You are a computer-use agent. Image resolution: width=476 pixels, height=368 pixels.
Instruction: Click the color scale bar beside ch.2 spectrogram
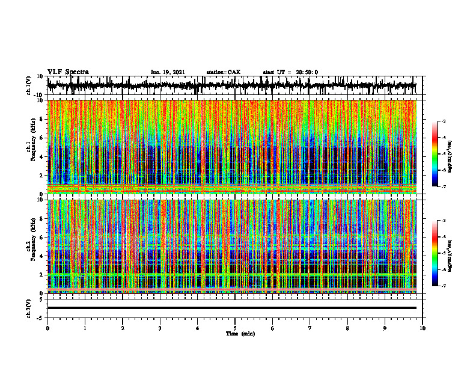tap(435, 253)
